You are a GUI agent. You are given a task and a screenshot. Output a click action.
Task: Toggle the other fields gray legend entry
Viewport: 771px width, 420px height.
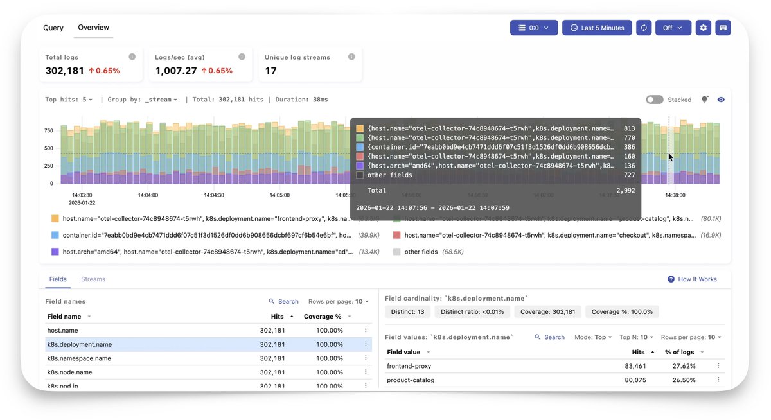point(397,252)
